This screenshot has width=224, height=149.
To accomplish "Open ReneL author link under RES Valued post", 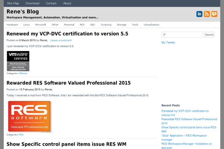I will (49, 89).
